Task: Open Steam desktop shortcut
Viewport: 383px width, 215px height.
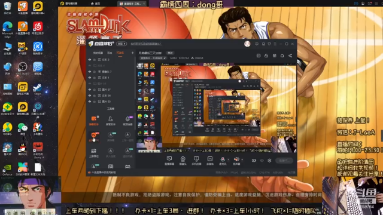Action: coord(38,89)
